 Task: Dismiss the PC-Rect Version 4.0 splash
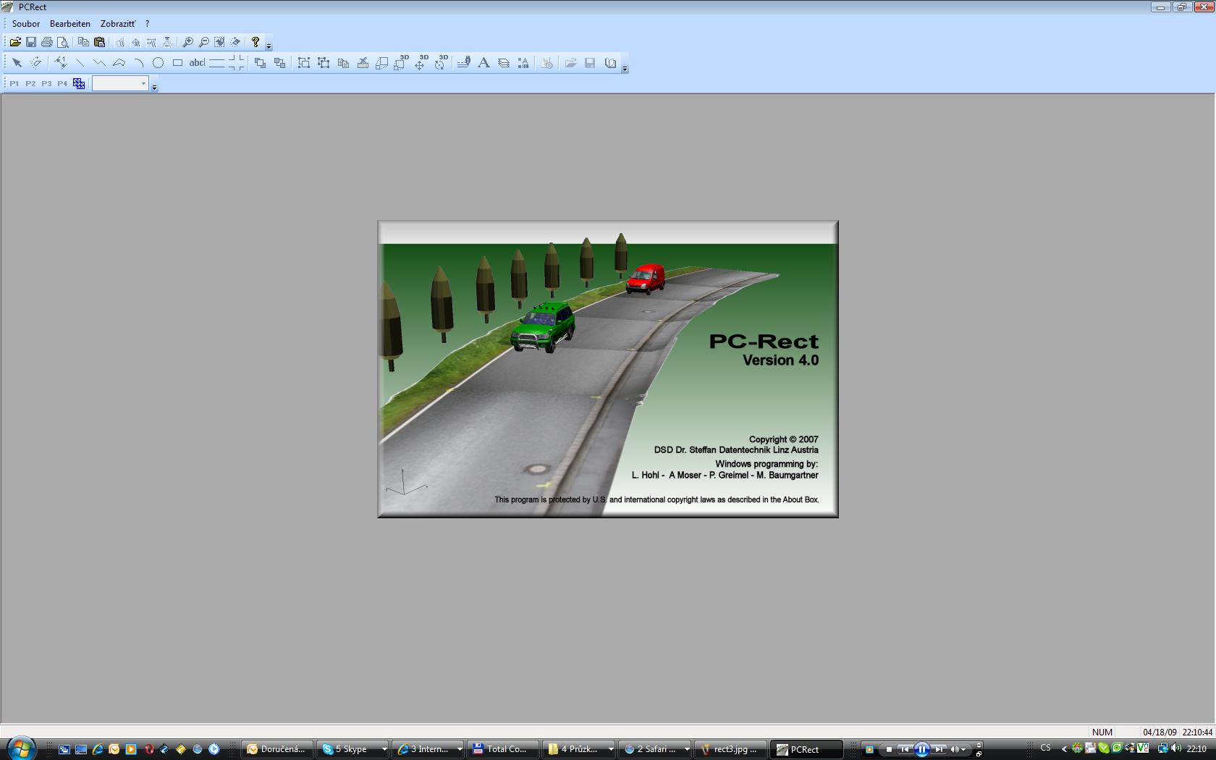[x=608, y=369]
